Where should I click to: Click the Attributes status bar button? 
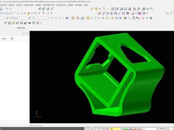[163, 129]
